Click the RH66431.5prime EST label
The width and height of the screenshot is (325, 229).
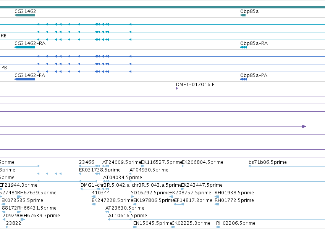[x=37, y=208]
